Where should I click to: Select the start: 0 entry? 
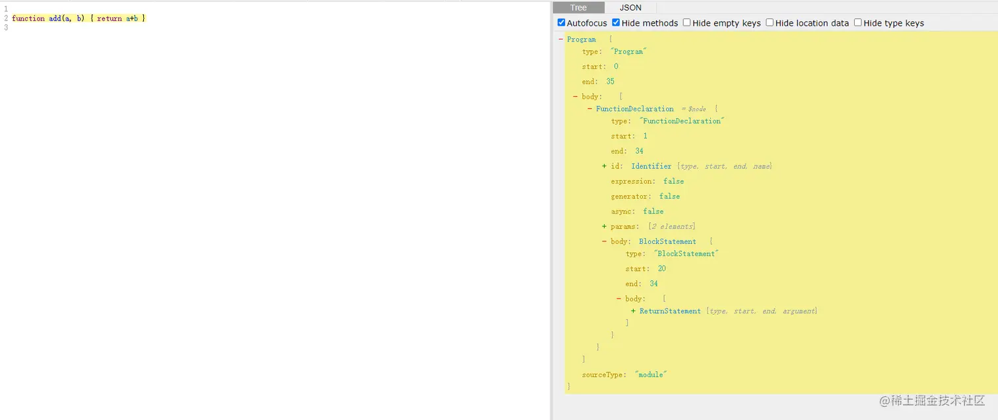[600, 67]
